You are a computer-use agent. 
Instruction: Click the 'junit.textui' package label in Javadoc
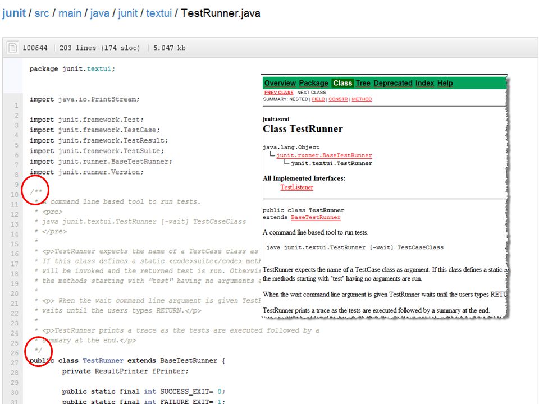point(276,119)
